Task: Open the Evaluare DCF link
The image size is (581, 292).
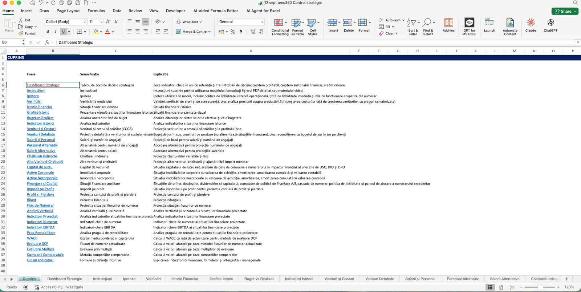Action: 37,244
